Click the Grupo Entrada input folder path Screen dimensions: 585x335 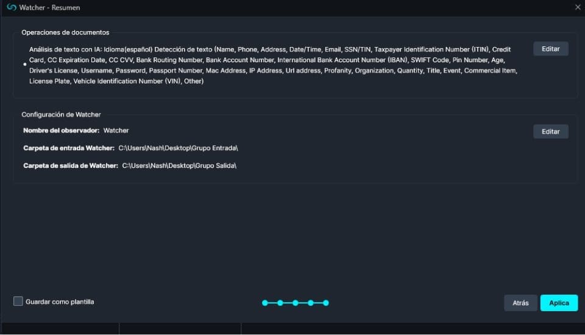tap(178, 148)
